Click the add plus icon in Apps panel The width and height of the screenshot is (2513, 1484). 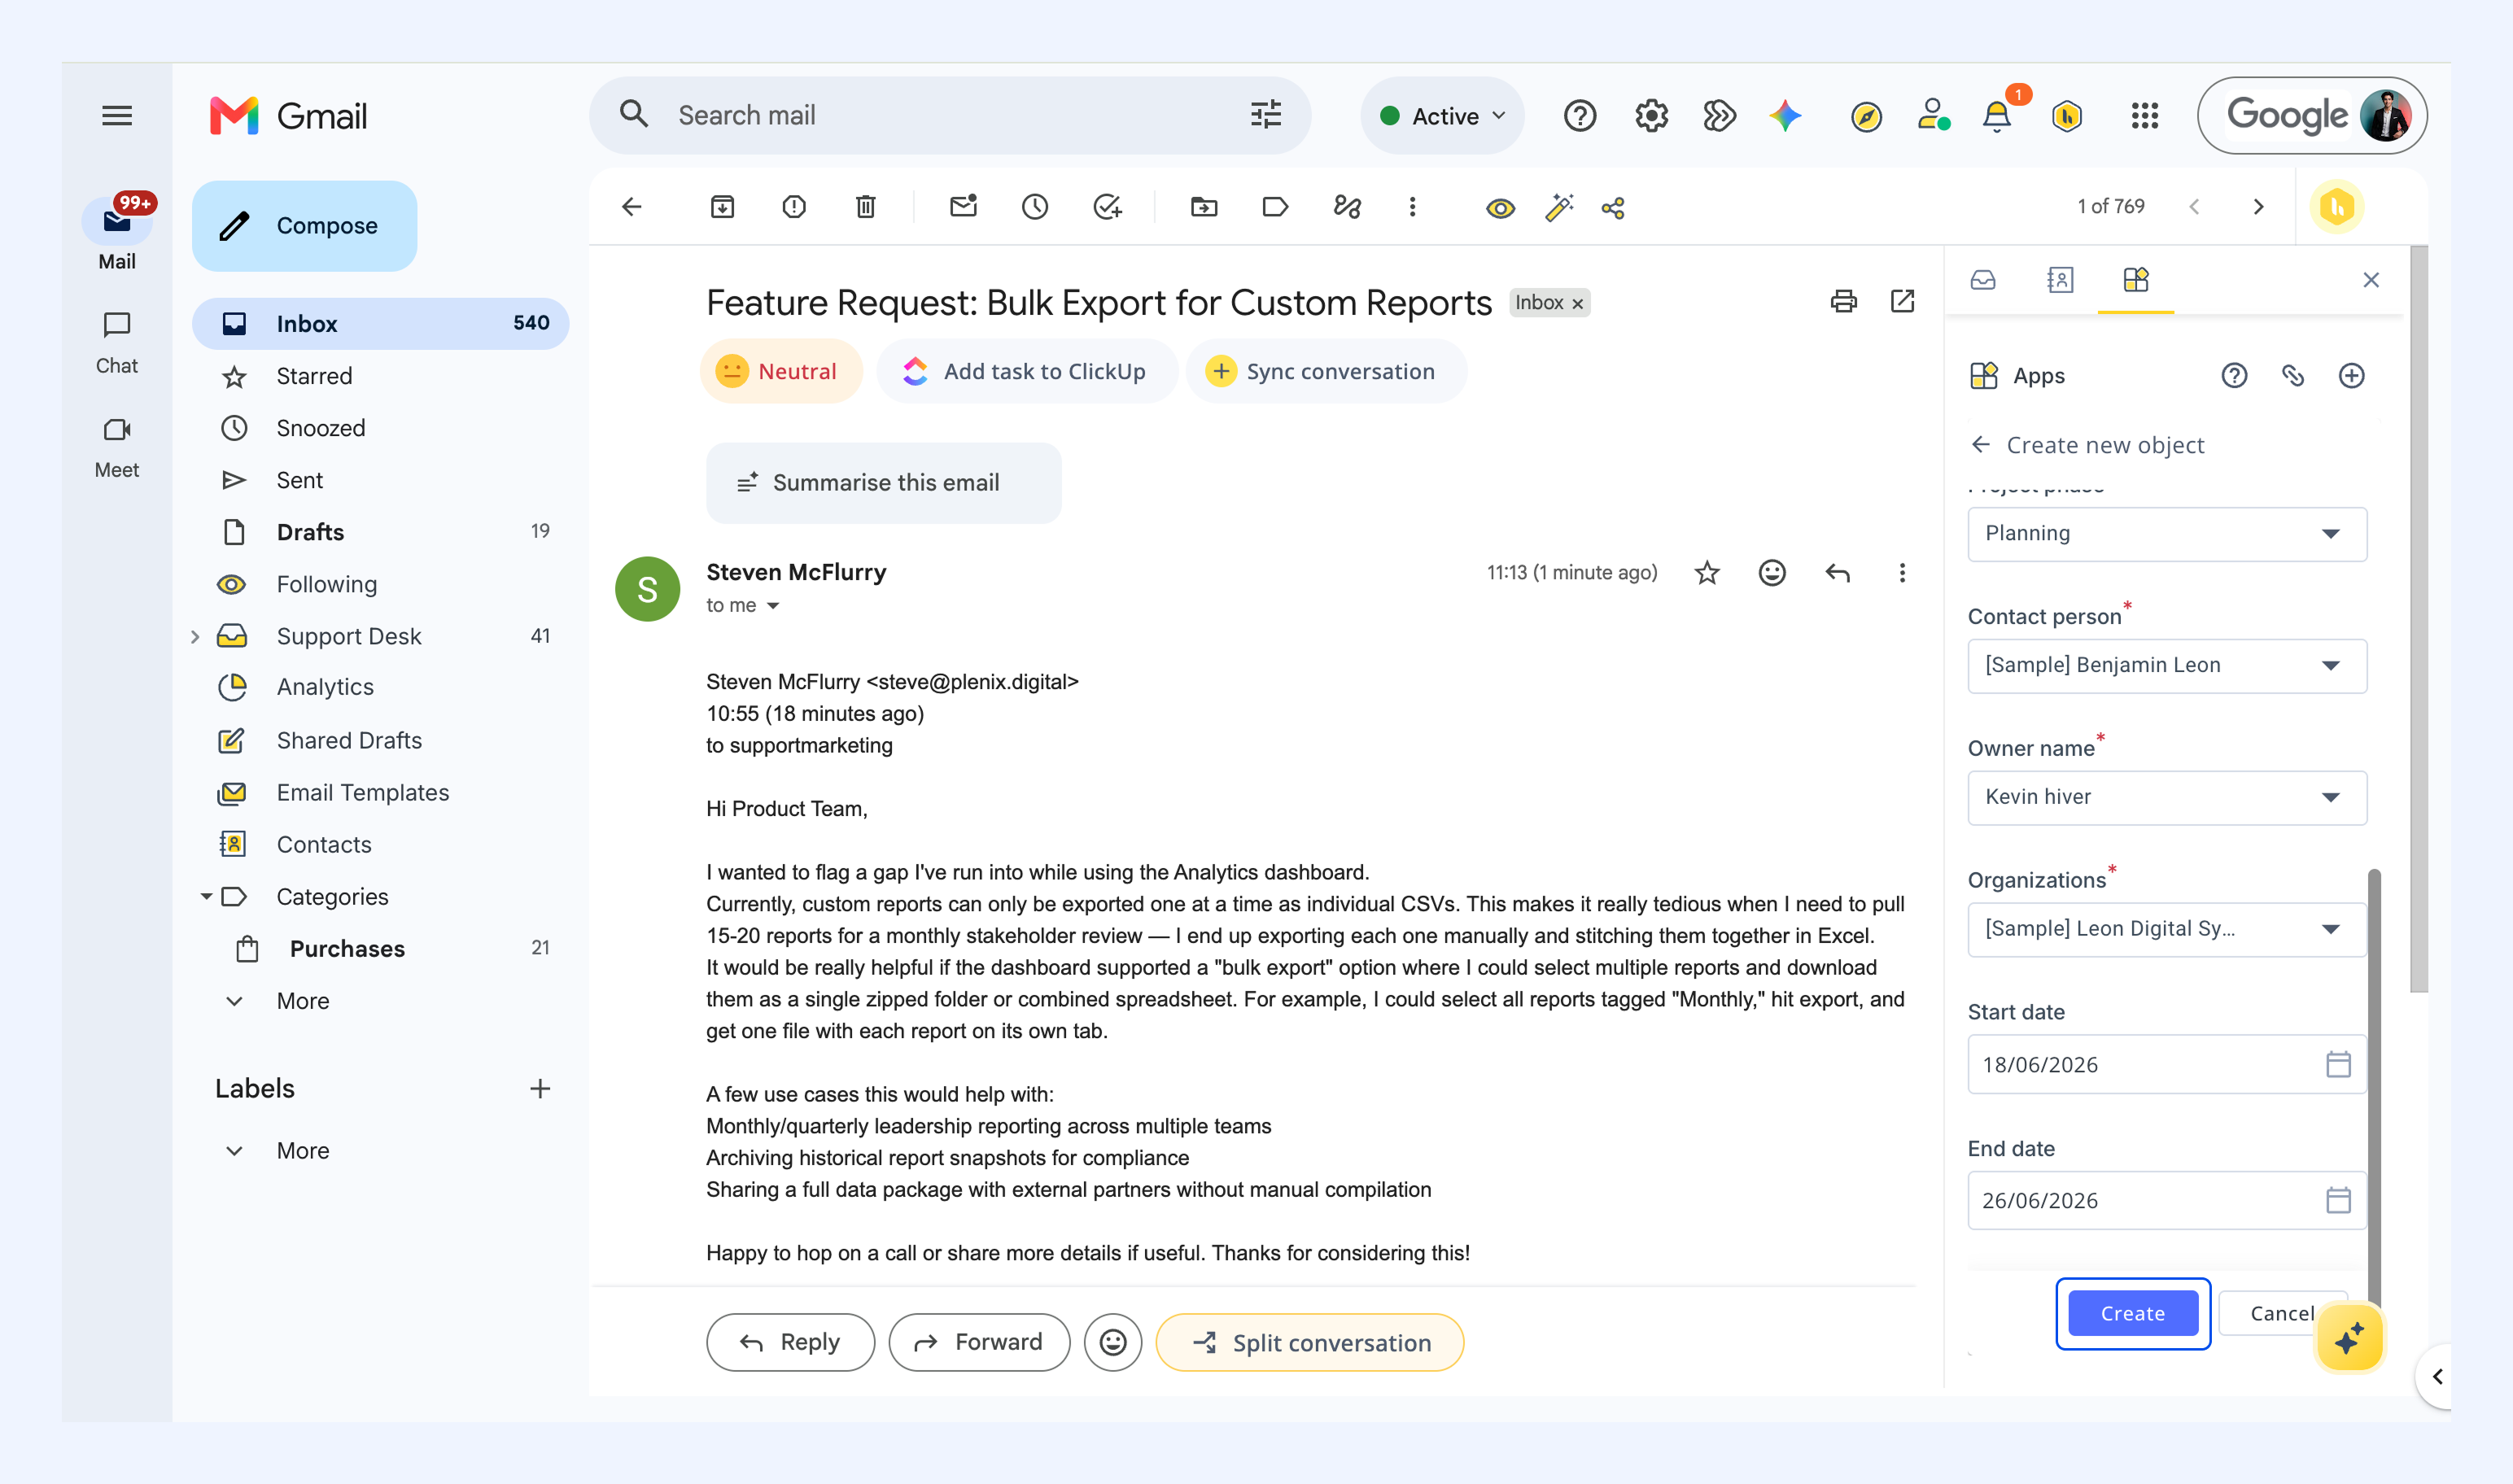pos(2351,376)
